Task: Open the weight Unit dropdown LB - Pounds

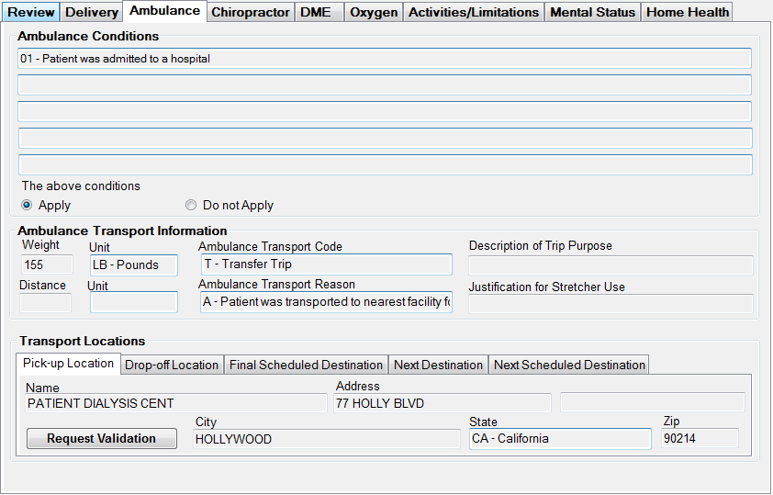Action: [x=133, y=264]
